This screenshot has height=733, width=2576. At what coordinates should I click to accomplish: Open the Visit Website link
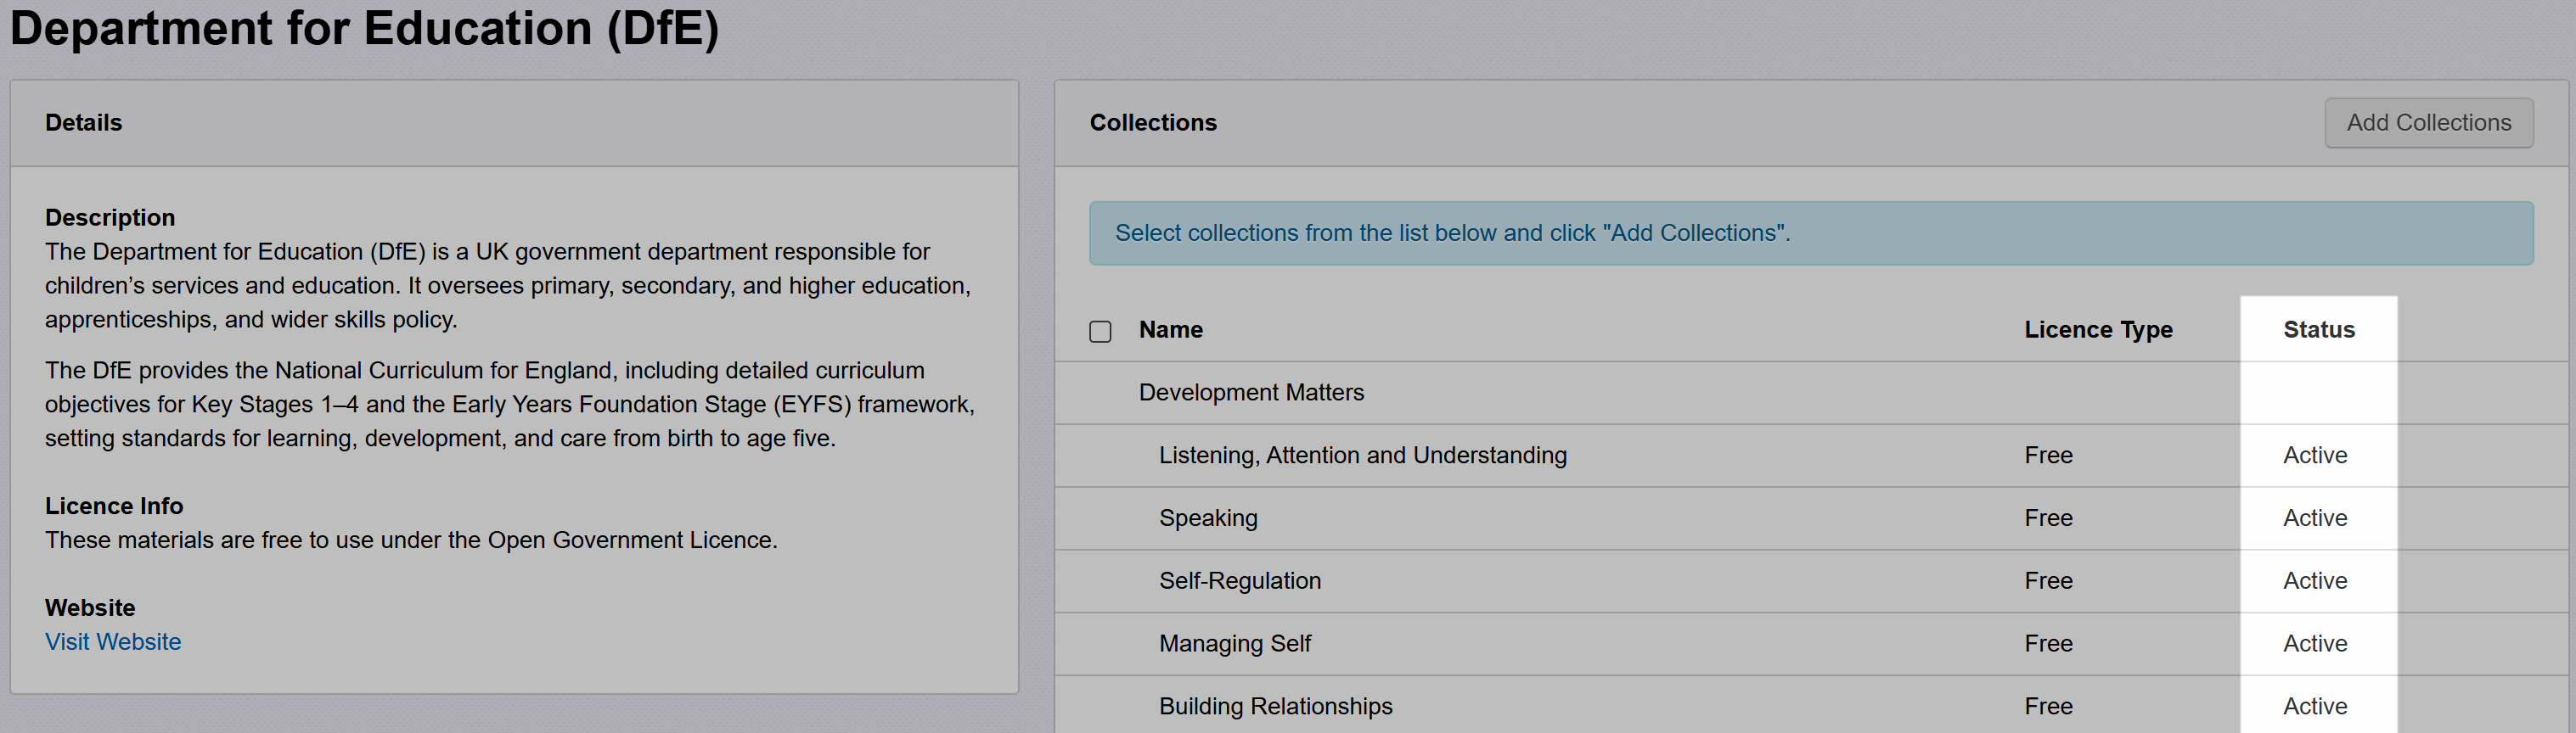[x=113, y=642]
